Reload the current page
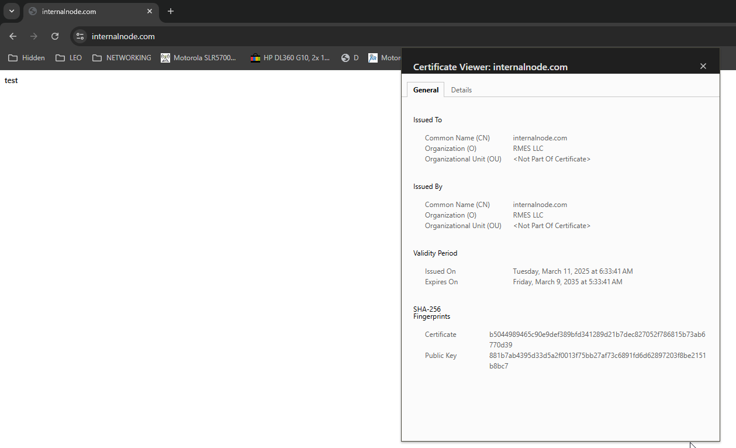736x448 pixels. coord(55,36)
